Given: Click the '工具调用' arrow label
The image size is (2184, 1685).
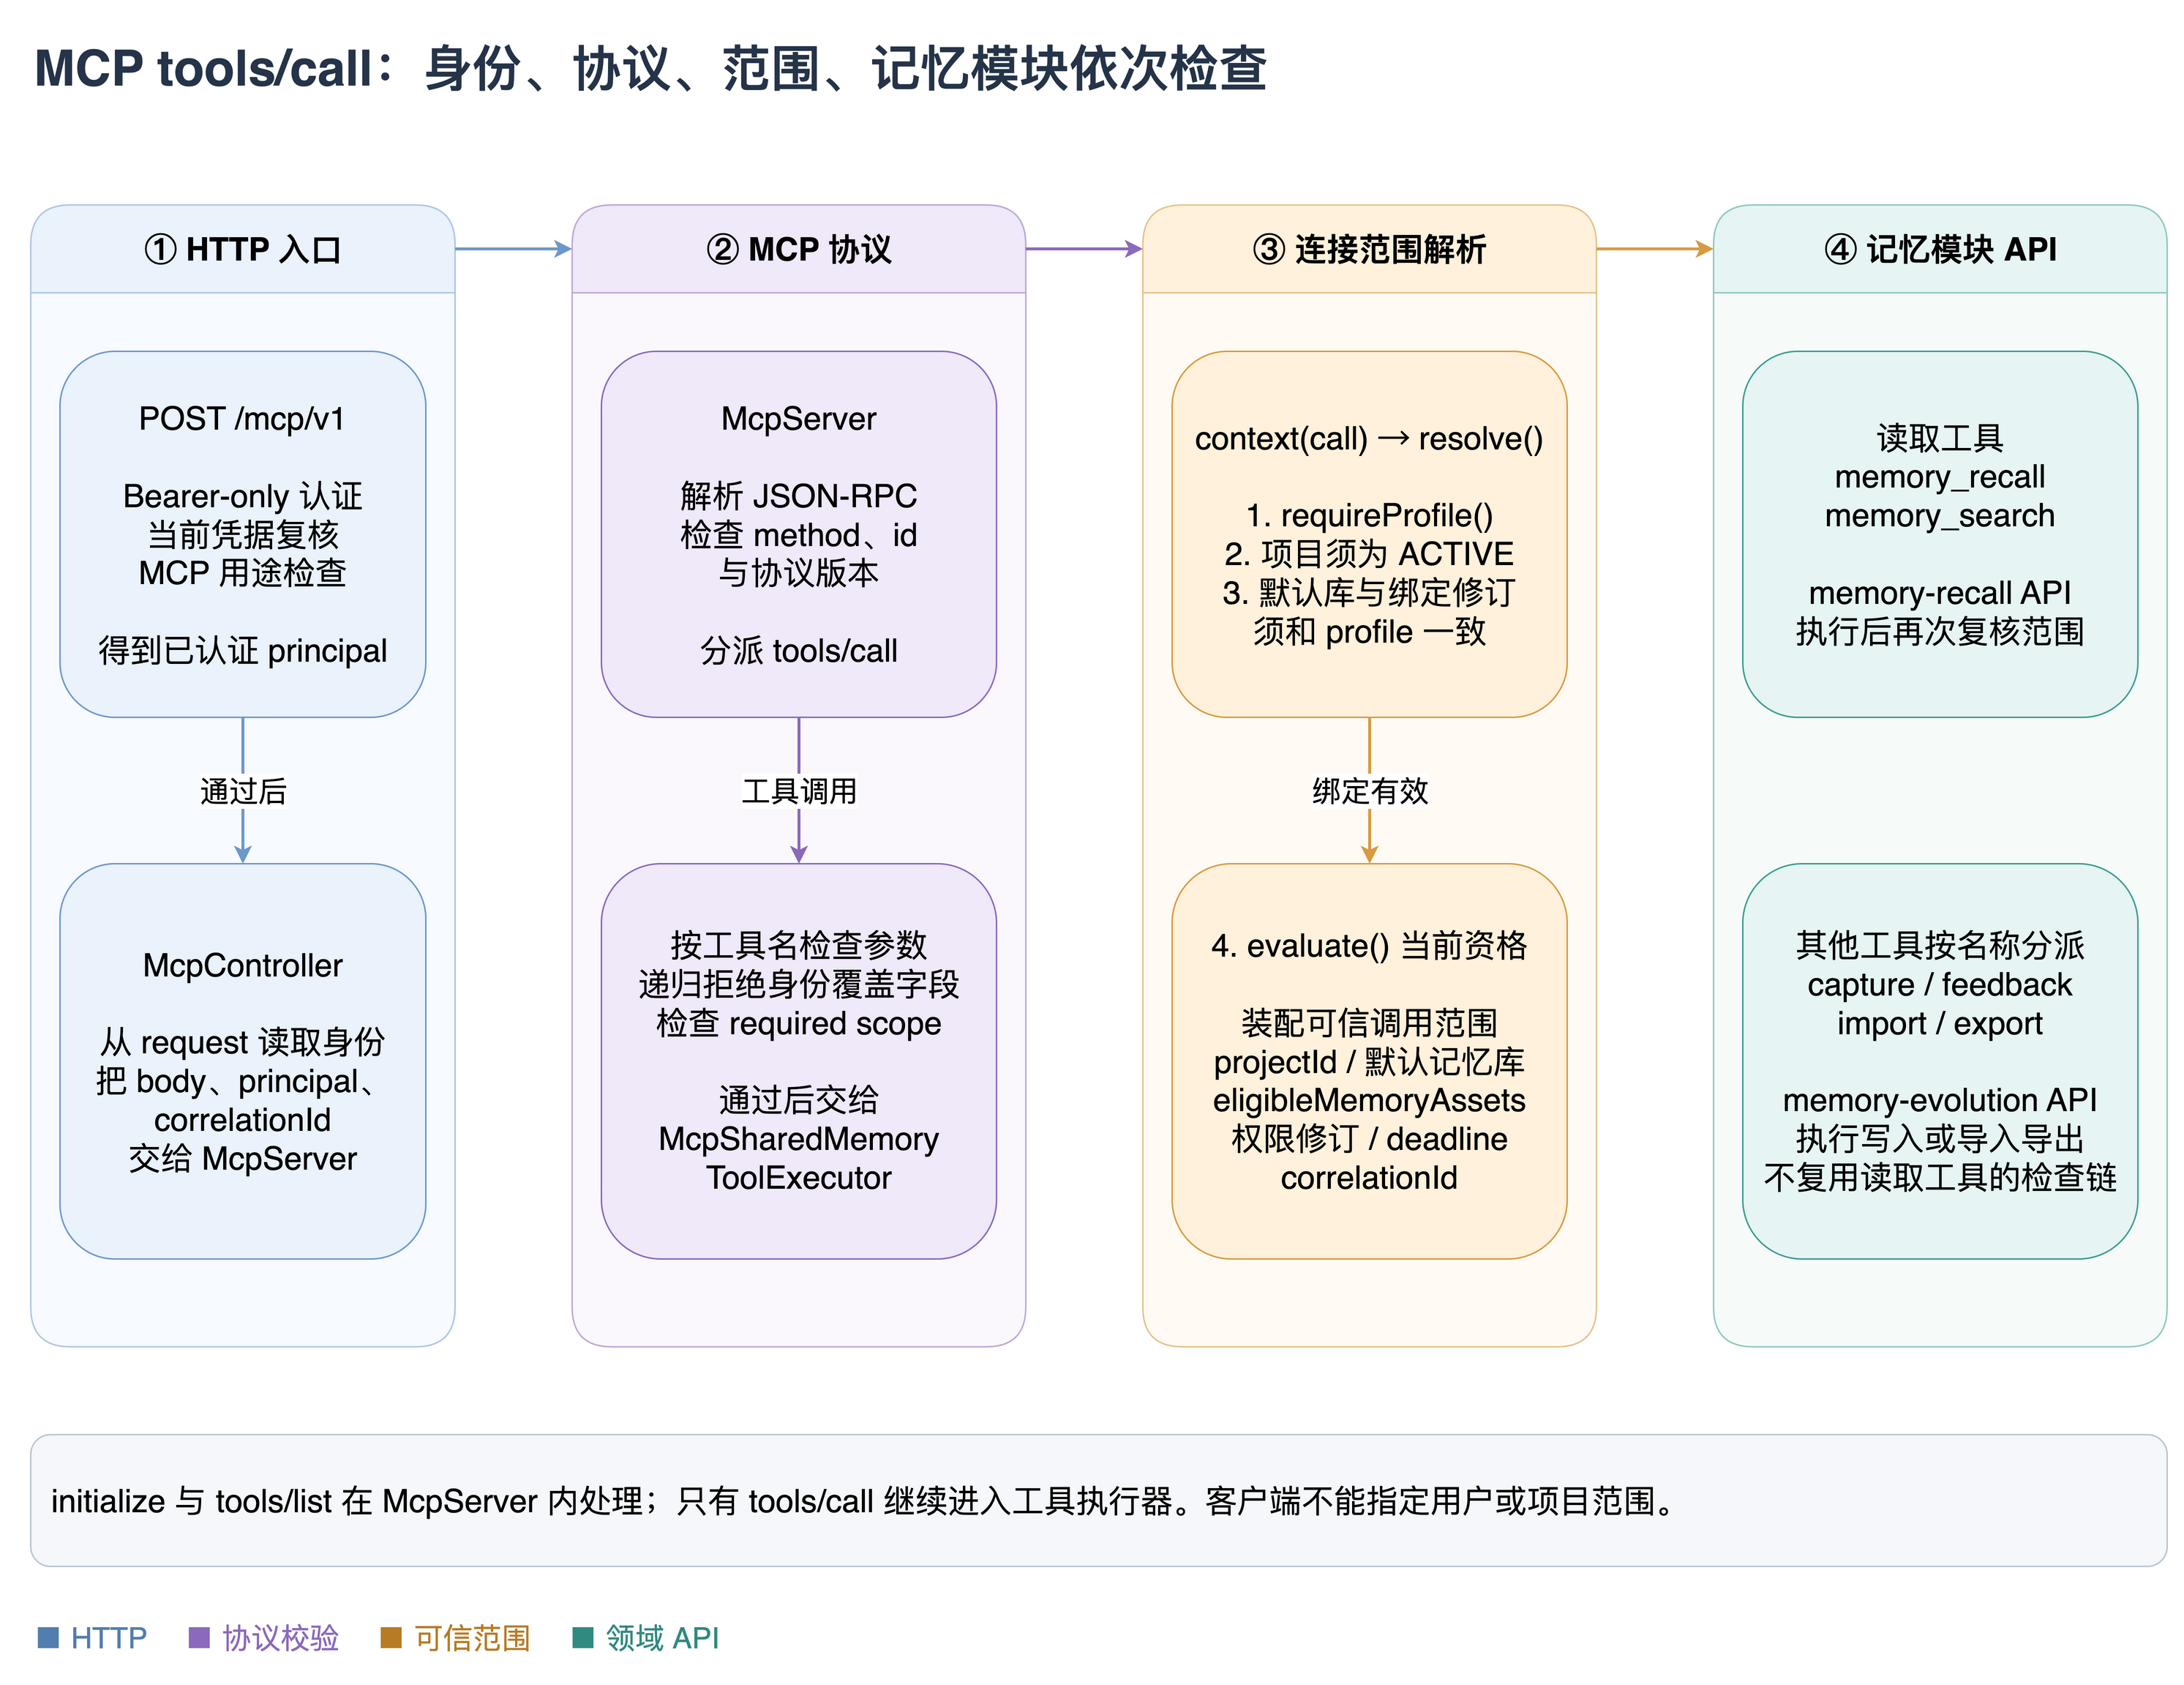Looking at the screenshot, I should pyautogui.click(x=798, y=791).
